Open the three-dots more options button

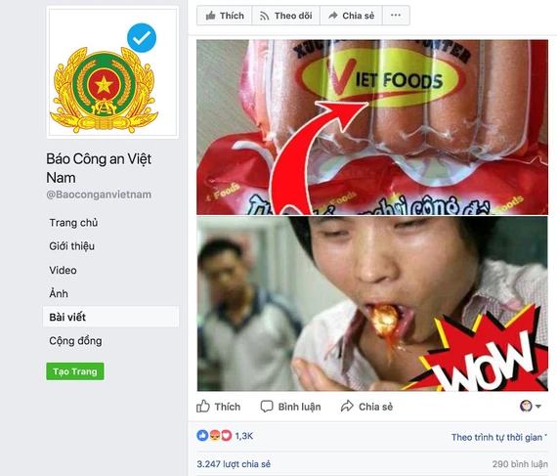[x=396, y=16]
